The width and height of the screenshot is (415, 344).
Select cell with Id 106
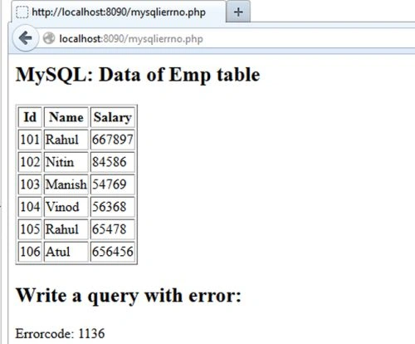(x=30, y=252)
